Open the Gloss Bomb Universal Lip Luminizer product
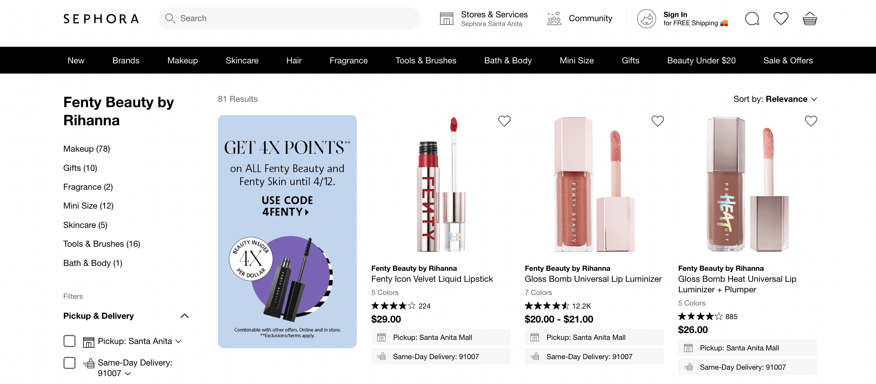 (593, 279)
